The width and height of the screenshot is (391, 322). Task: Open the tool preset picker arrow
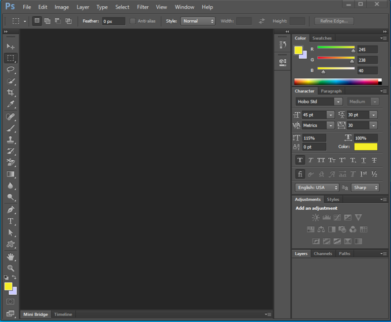25,21
